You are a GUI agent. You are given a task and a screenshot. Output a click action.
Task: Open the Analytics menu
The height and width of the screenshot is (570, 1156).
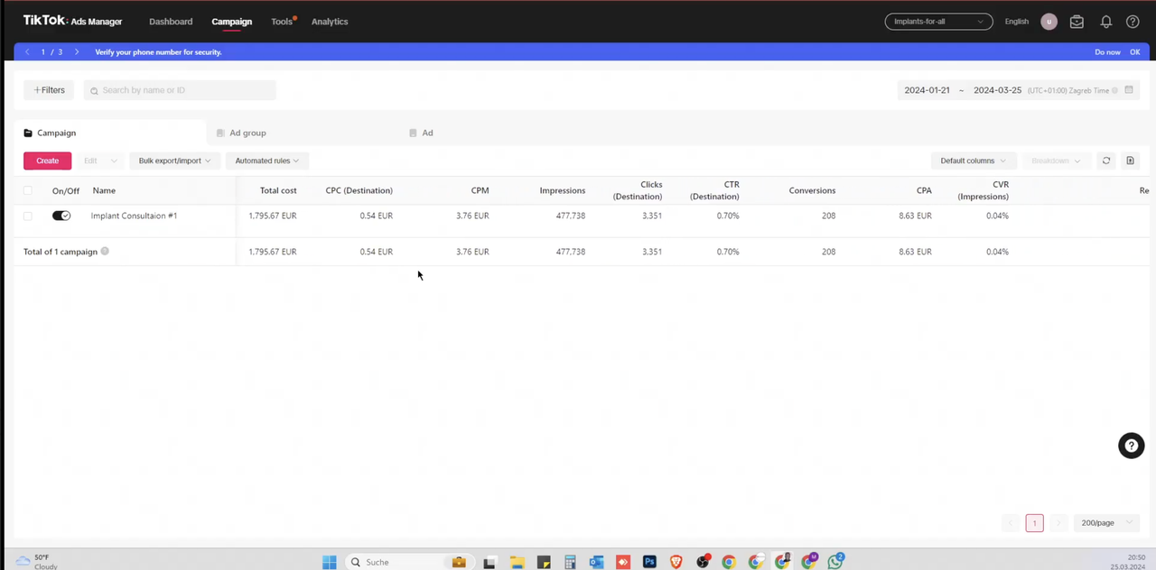coord(330,22)
